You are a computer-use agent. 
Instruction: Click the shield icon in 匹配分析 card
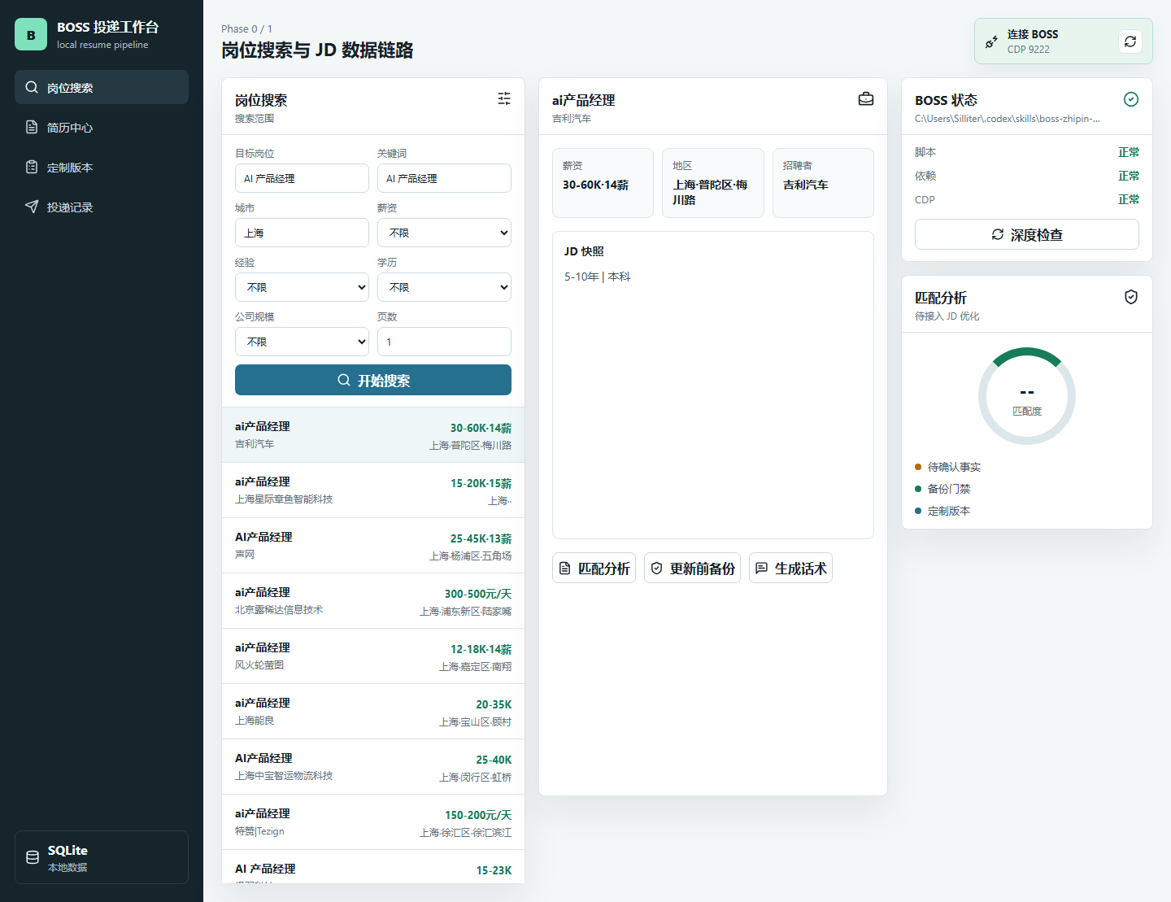1131,297
